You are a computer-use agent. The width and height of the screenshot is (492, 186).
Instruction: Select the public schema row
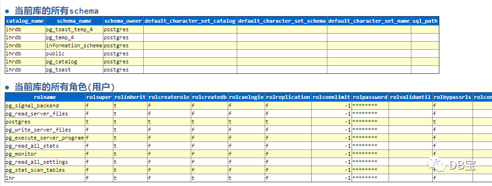[222, 53]
